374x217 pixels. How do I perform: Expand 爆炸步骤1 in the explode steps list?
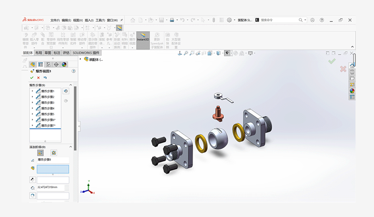click(x=32, y=91)
